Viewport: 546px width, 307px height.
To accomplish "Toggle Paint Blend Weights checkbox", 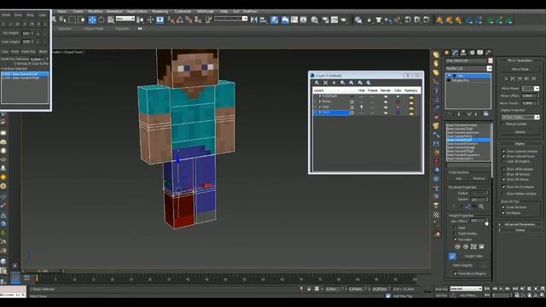I will pos(455,274).
